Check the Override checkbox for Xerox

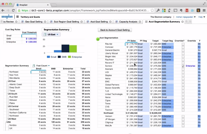[183, 98]
